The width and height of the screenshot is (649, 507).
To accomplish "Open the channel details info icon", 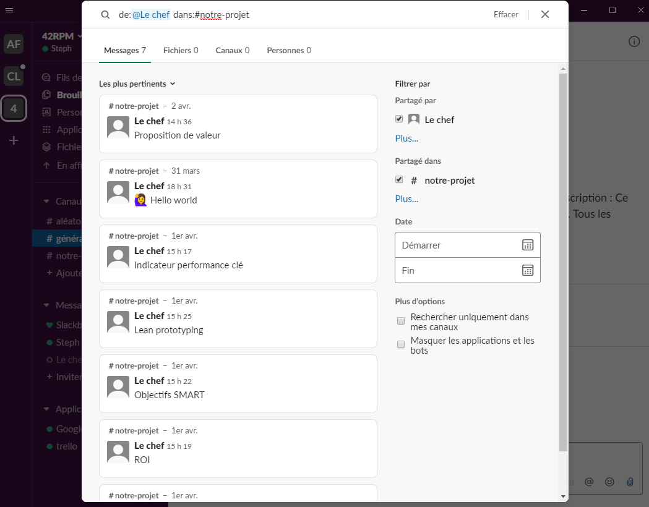I will click(634, 41).
